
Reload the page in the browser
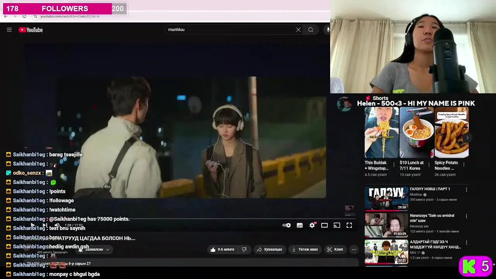[24, 16]
